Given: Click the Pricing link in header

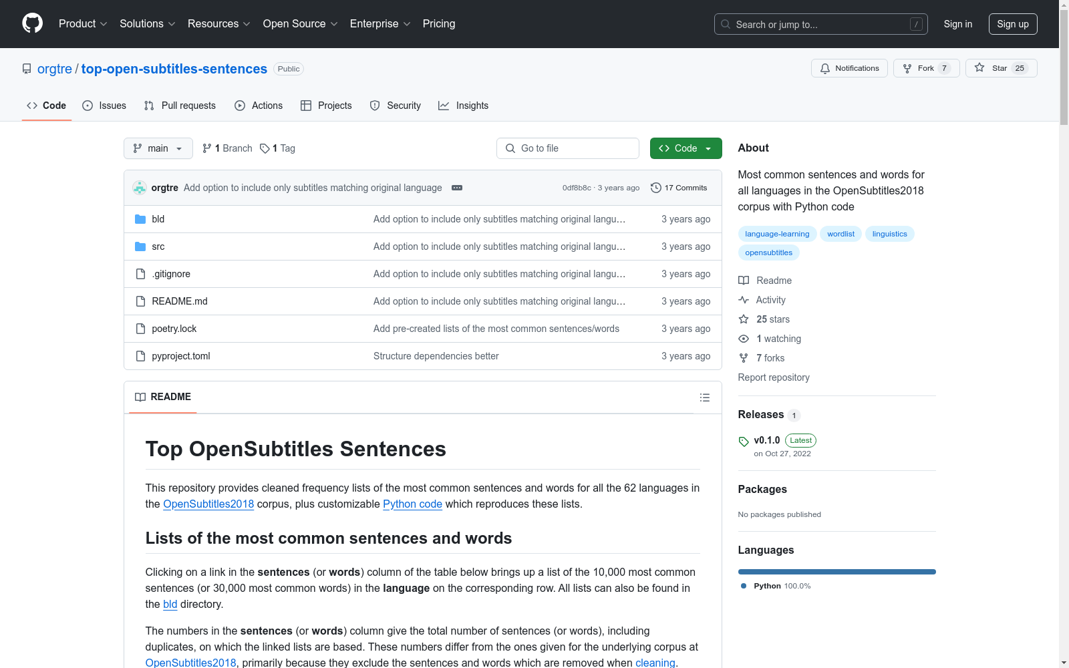Looking at the screenshot, I should pyautogui.click(x=439, y=23).
